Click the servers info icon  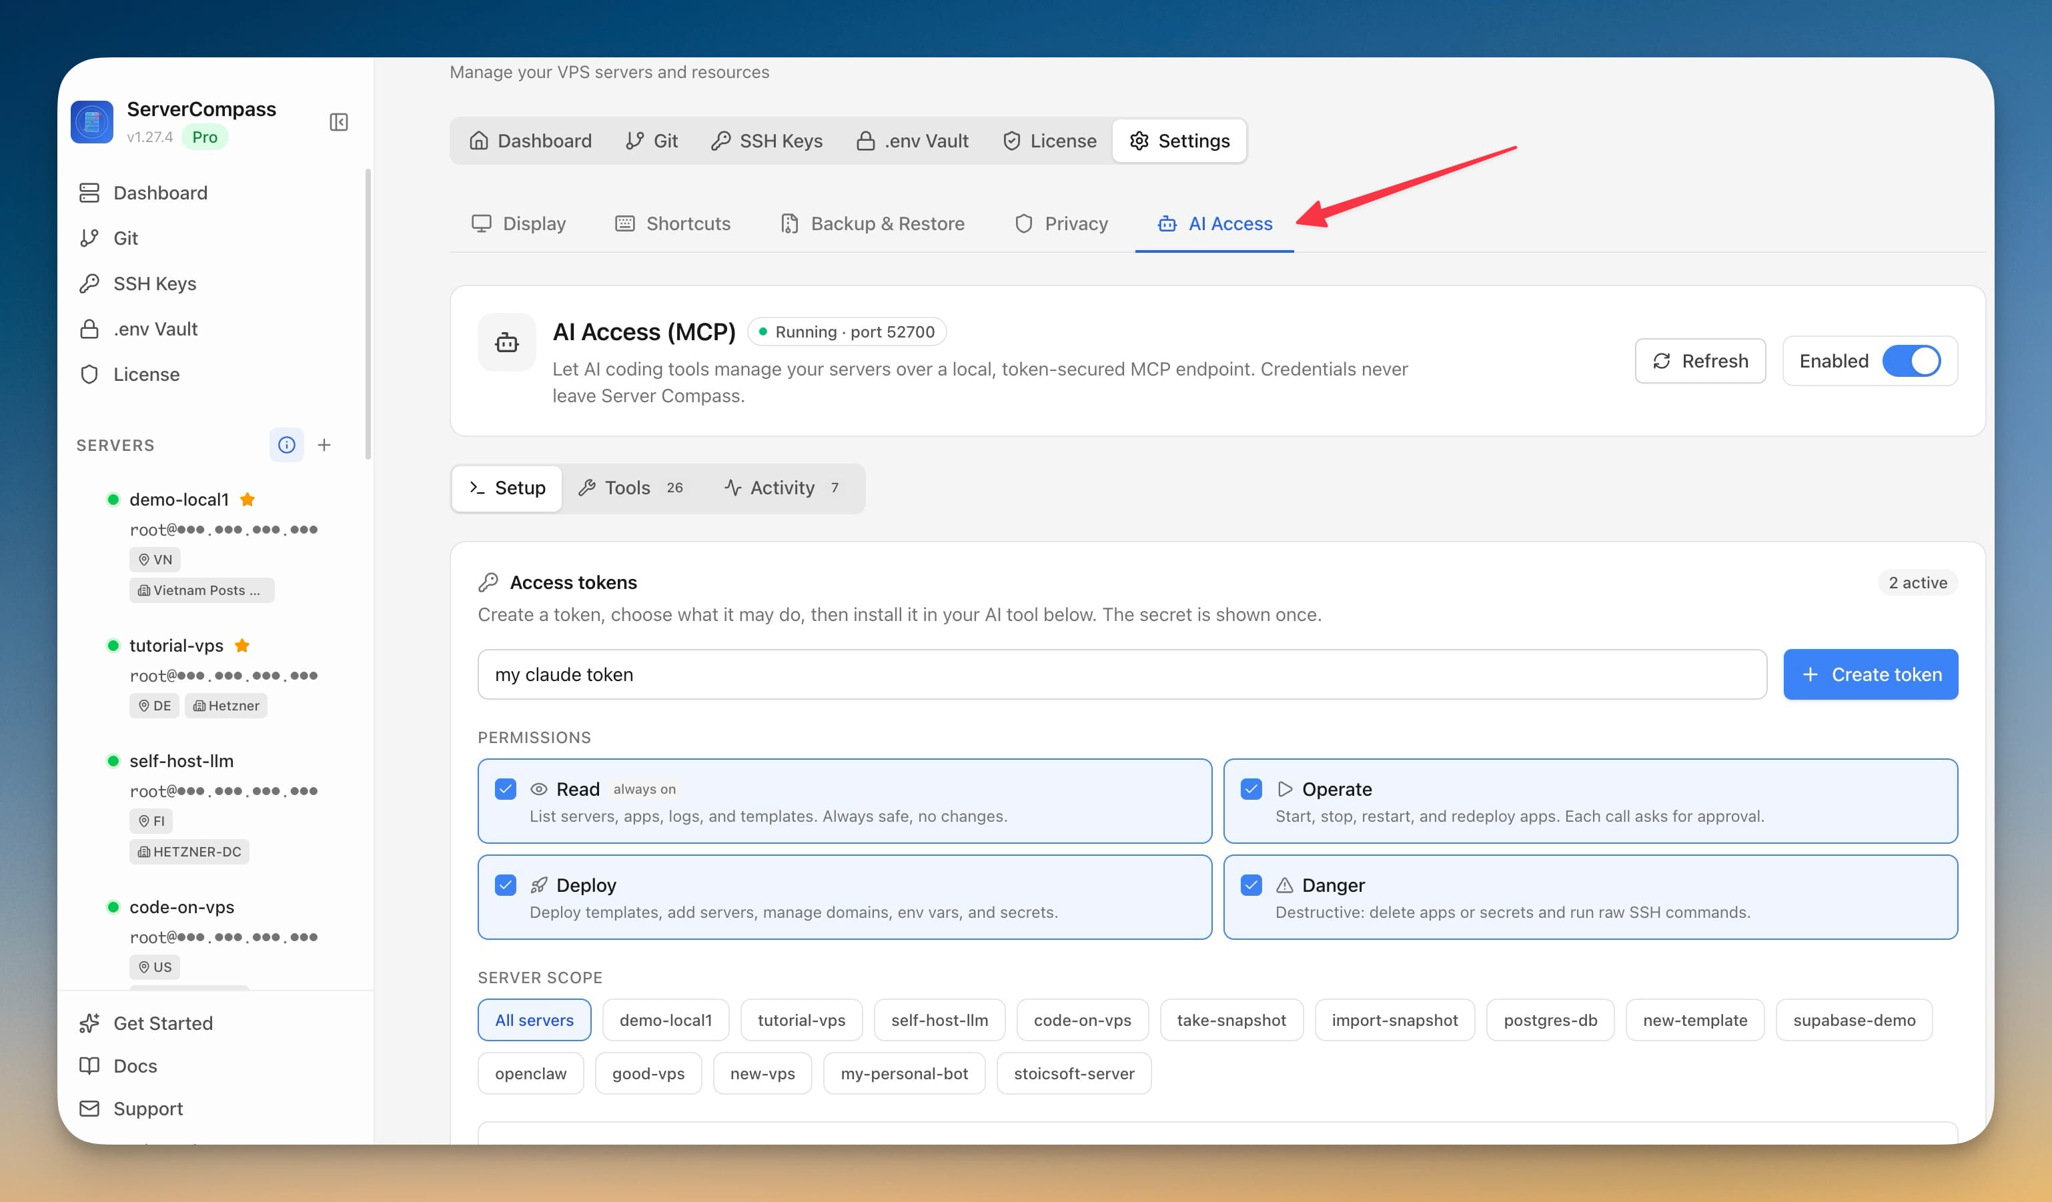tap(287, 445)
